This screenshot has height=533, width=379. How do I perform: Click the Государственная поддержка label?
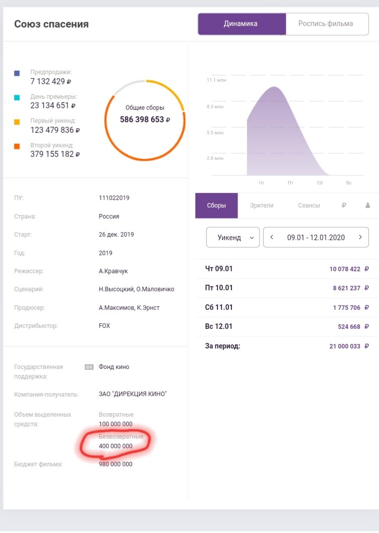[x=39, y=372]
